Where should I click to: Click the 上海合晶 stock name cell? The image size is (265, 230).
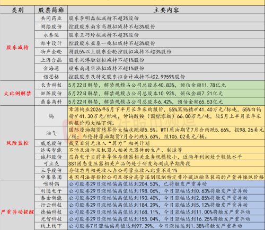51,60
